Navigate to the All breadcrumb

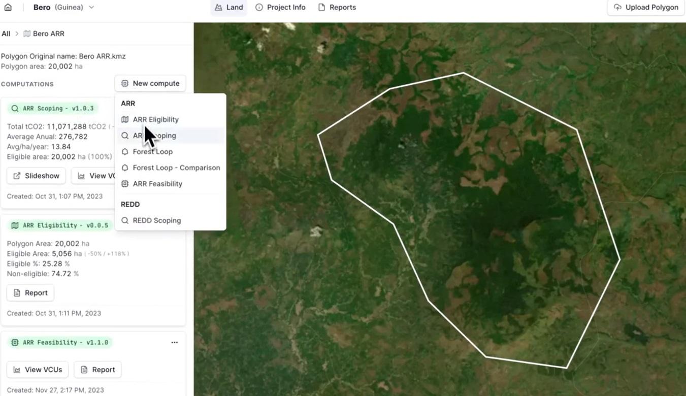tap(6, 34)
